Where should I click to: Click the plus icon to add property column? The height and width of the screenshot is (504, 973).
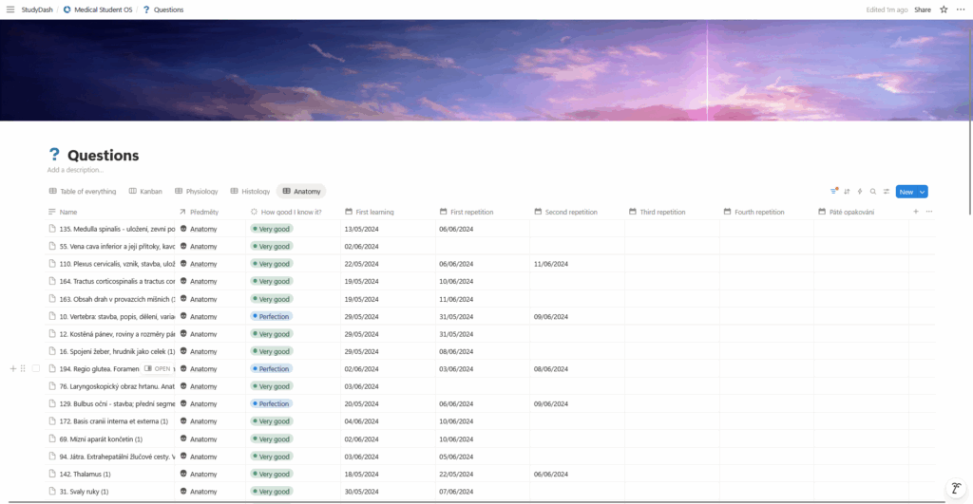tap(916, 212)
